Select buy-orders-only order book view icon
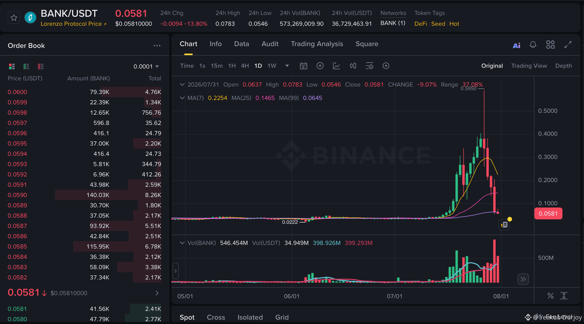Screen dimensions: 584x324 point(26,66)
